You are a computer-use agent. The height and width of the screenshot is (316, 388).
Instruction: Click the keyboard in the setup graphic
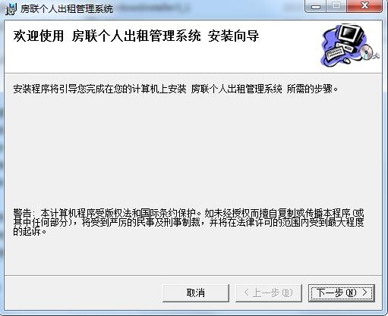click(x=336, y=53)
